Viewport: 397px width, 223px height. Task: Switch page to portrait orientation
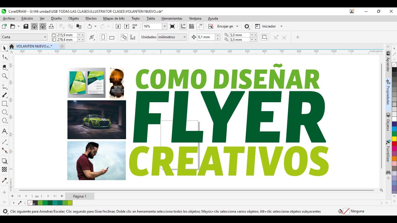[103, 37]
